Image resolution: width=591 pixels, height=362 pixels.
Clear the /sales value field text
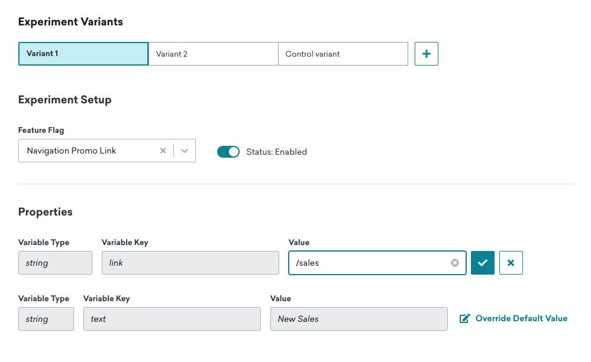(x=455, y=263)
